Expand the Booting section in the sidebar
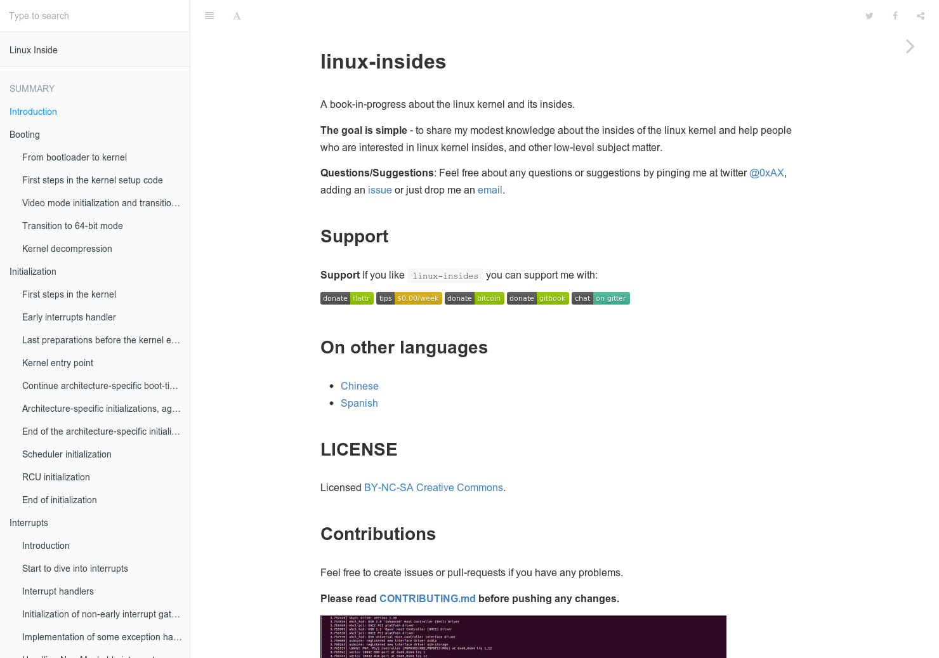Image resolution: width=939 pixels, height=658 pixels. tap(24, 135)
